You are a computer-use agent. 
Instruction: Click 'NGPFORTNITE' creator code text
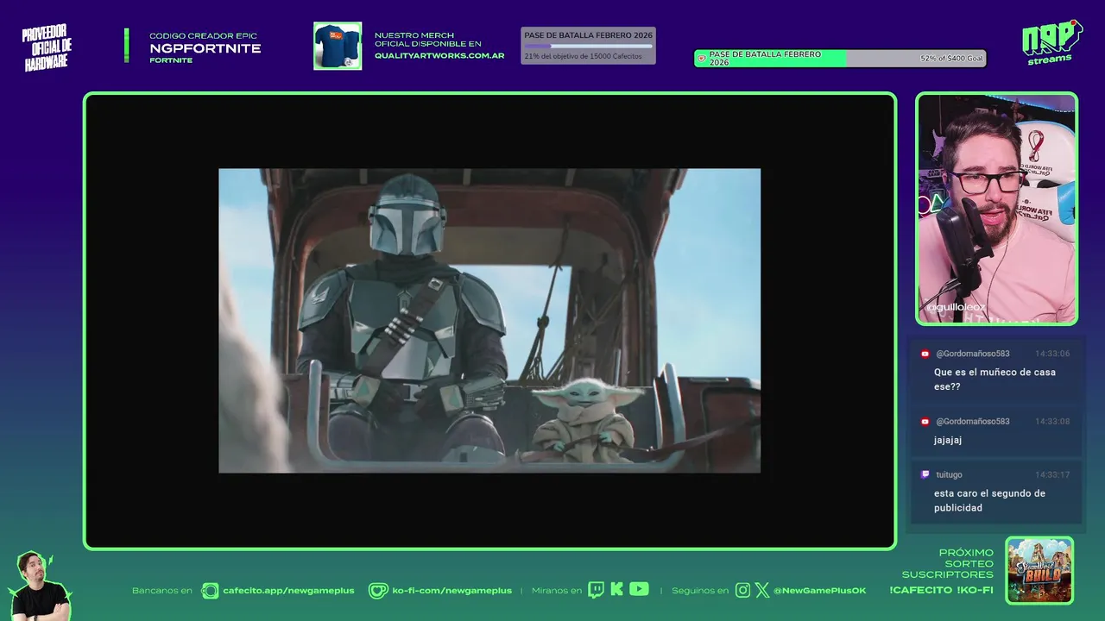(x=205, y=48)
